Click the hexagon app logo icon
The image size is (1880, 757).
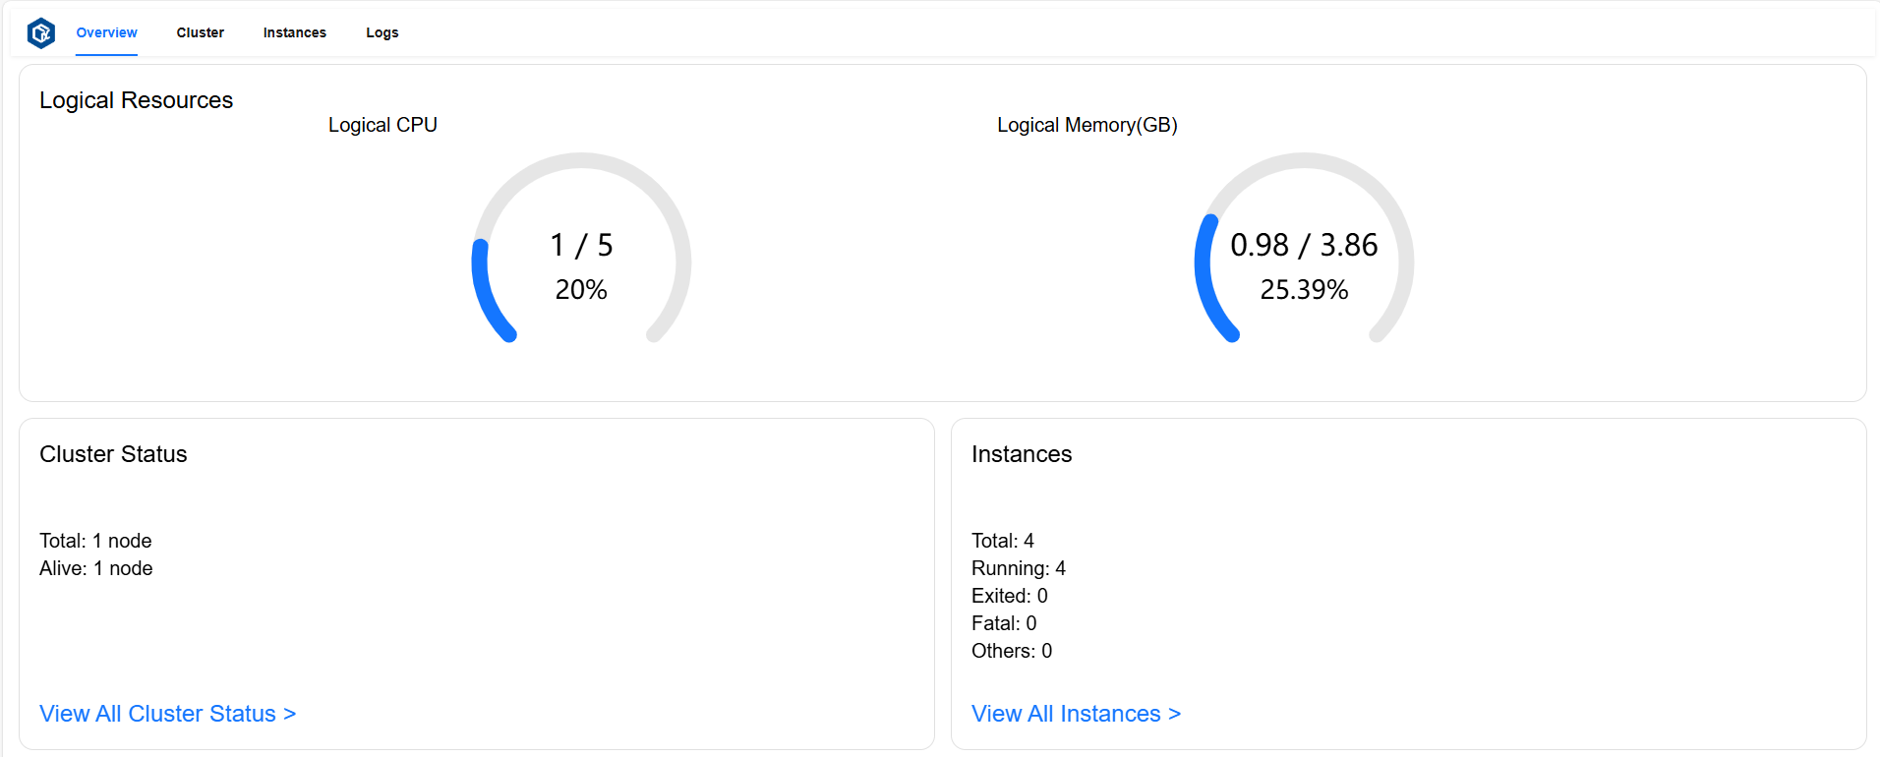pos(41,33)
